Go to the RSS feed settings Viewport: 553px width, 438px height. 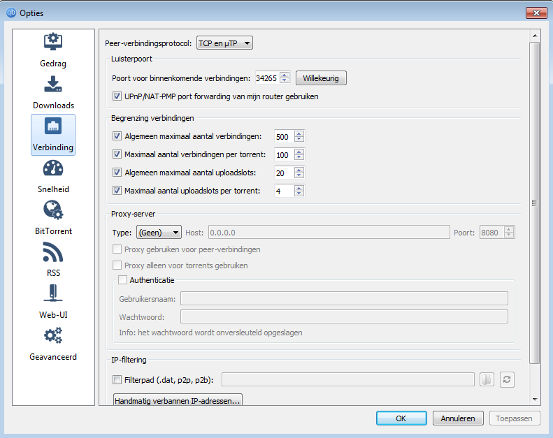tap(53, 260)
